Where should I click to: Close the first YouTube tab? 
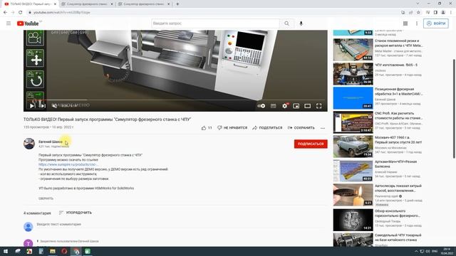55,4
